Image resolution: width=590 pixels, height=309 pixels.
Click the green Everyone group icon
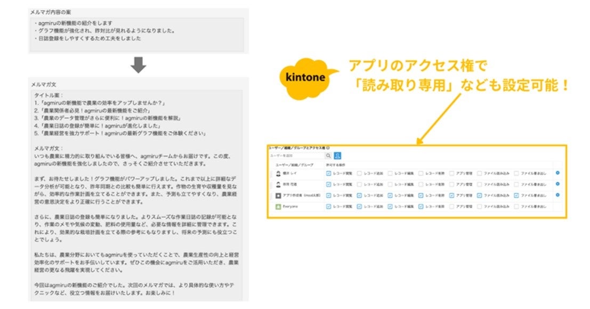click(278, 206)
